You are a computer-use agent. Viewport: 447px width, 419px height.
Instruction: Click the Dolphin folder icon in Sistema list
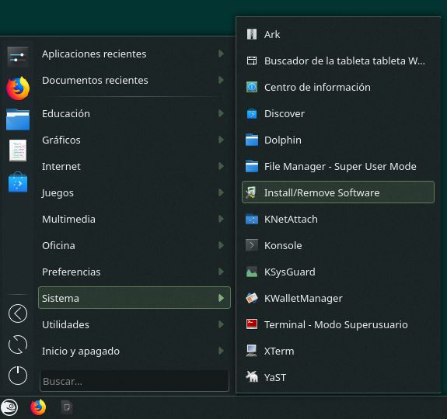pyautogui.click(x=252, y=140)
